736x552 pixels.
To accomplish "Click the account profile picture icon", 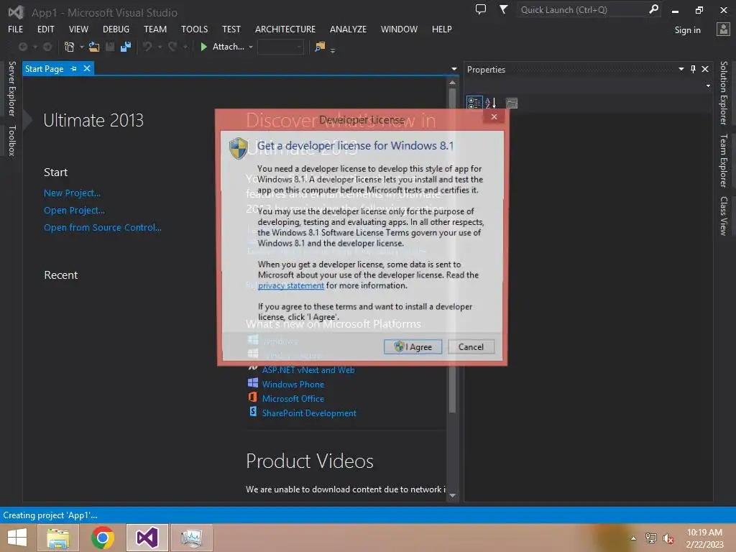I will (723, 29).
